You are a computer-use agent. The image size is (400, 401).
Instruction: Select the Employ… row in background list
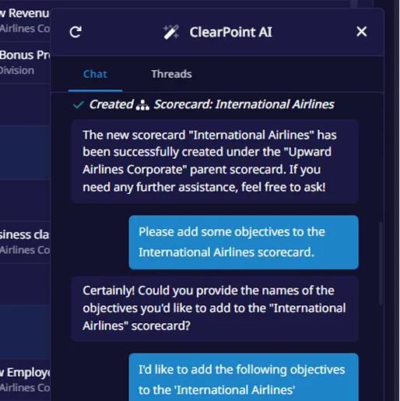(25, 380)
